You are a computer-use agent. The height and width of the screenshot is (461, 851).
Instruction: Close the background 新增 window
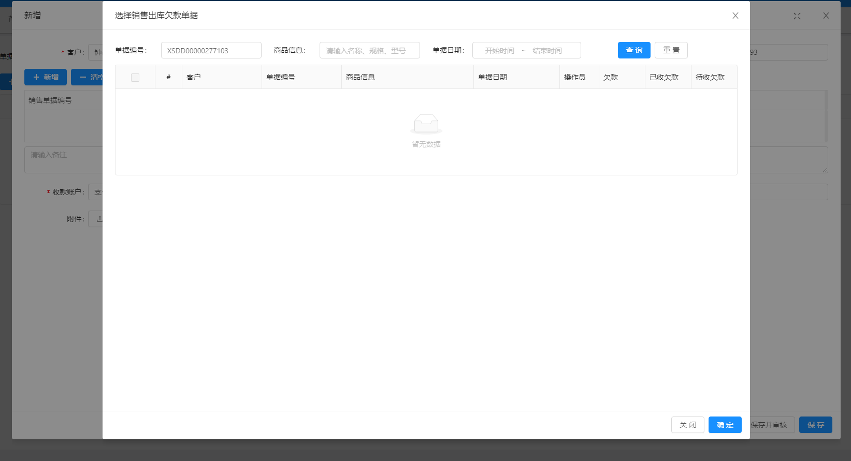[x=826, y=16]
